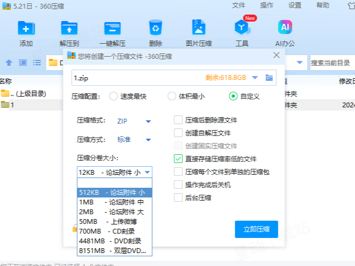Choose 1MB - 论坛附件 中 option
This screenshot has width=355, height=266.
pos(114,202)
